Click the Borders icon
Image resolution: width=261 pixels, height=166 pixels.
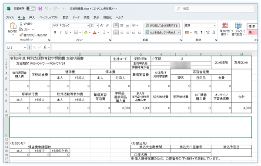[x=76, y=33]
